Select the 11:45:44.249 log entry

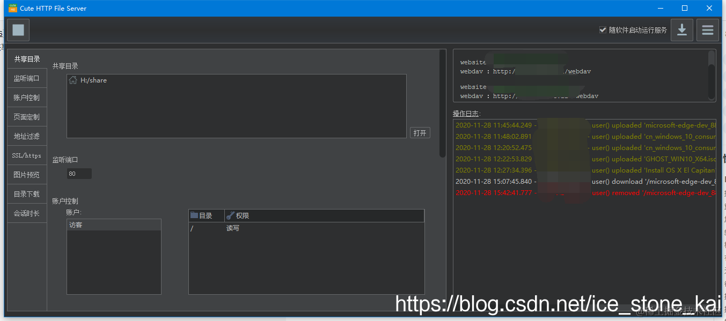pos(585,125)
